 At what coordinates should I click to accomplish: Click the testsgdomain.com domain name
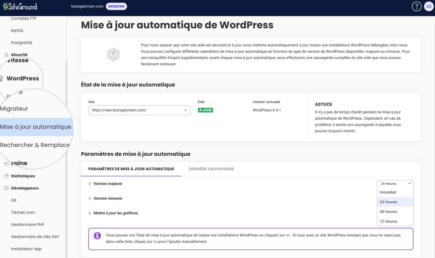tap(87, 6)
